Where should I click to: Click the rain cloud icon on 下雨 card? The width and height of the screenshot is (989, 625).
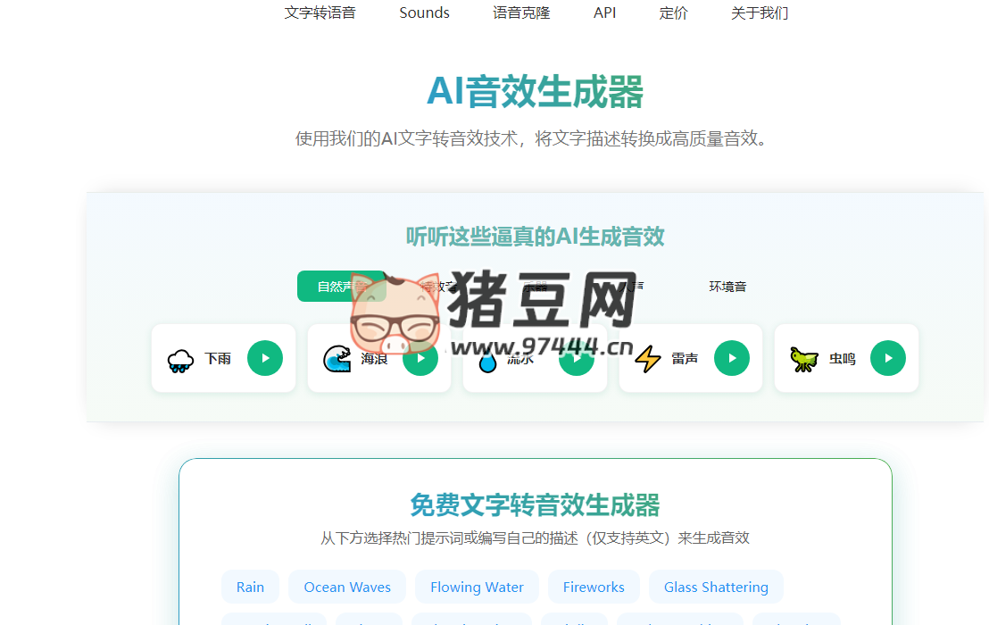pyautogui.click(x=179, y=357)
